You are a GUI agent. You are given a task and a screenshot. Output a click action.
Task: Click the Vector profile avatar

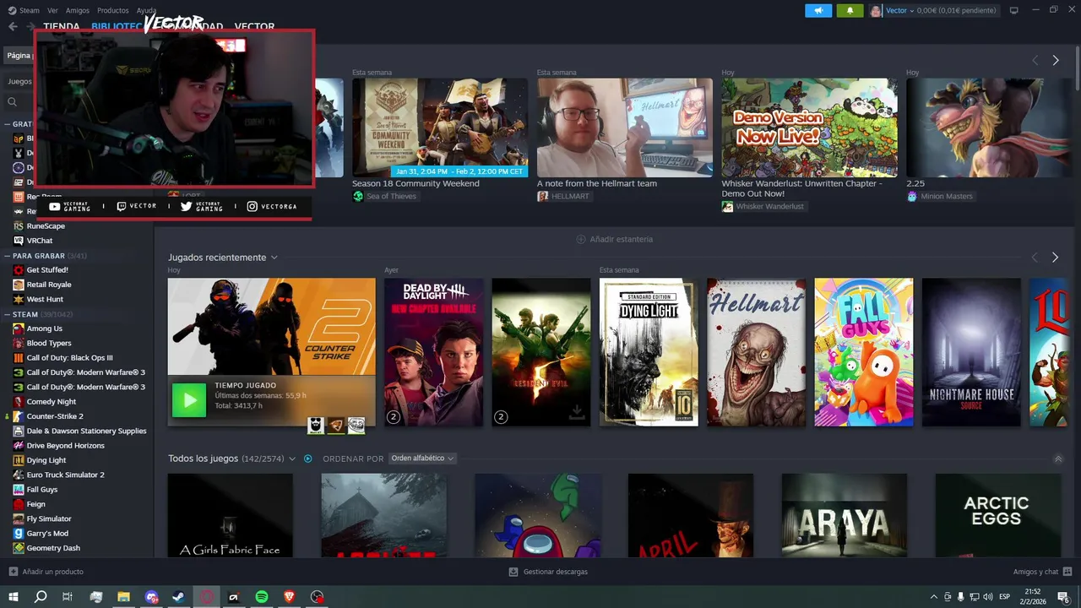click(876, 10)
